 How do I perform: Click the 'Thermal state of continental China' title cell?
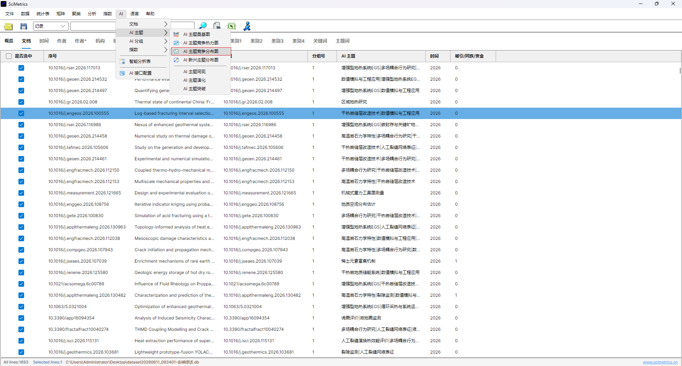pyautogui.click(x=174, y=102)
